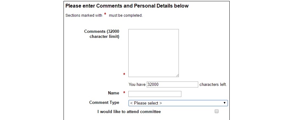
Task: Click the red asterisk beside Name
Action: click(124, 93)
